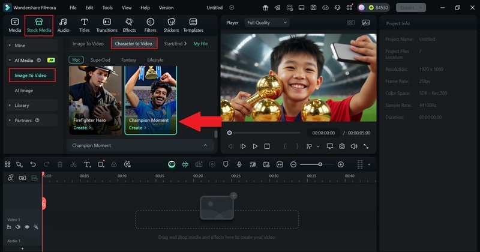
Task: Open the Firefighter Hero template thumbnail
Action: pos(95,100)
